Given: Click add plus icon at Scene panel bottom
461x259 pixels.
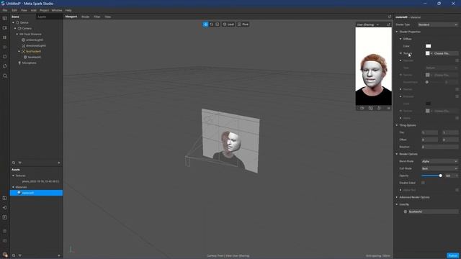Looking at the screenshot, I should tap(59, 163).
